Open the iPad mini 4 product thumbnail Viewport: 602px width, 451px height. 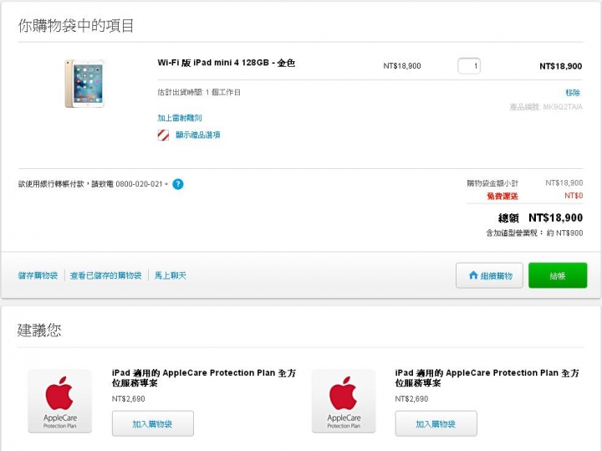pyautogui.click(x=84, y=84)
